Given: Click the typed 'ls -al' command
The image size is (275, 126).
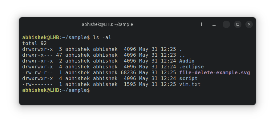Looking at the screenshot, I should 102,38.
